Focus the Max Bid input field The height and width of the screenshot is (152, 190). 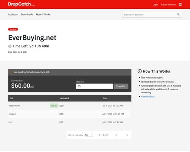click(95, 86)
